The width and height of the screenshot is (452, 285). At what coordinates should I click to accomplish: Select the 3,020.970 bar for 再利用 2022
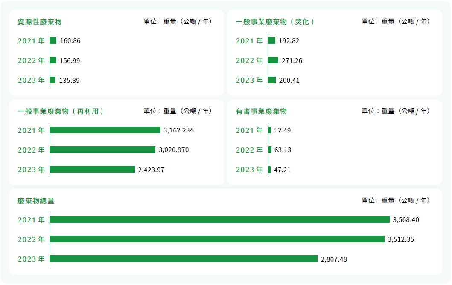[x=102, y=150]
